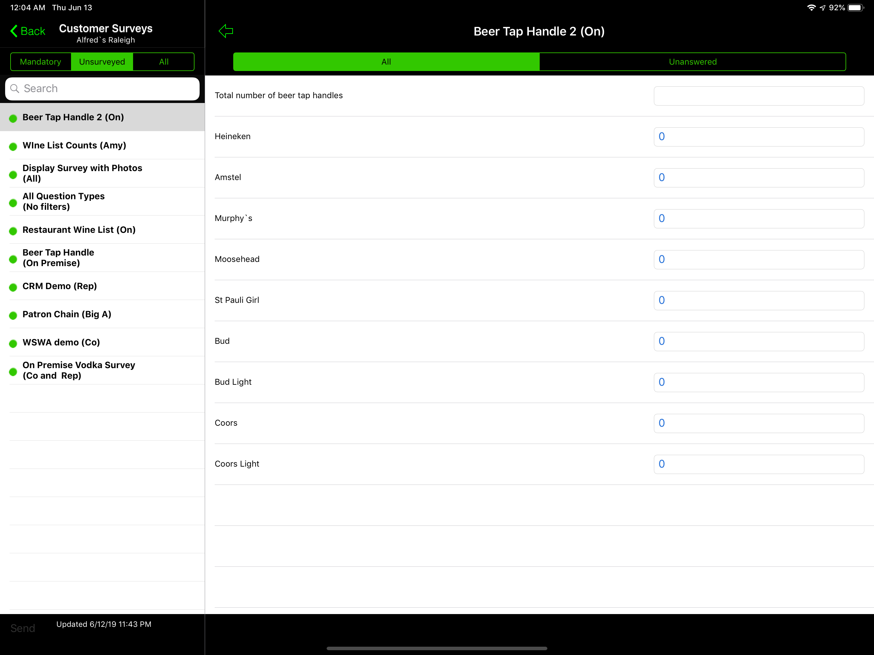Screen dimensions: 874x655
Task: Open Beer Tap Handle (On Premise) survey
Action: [102, 257]
